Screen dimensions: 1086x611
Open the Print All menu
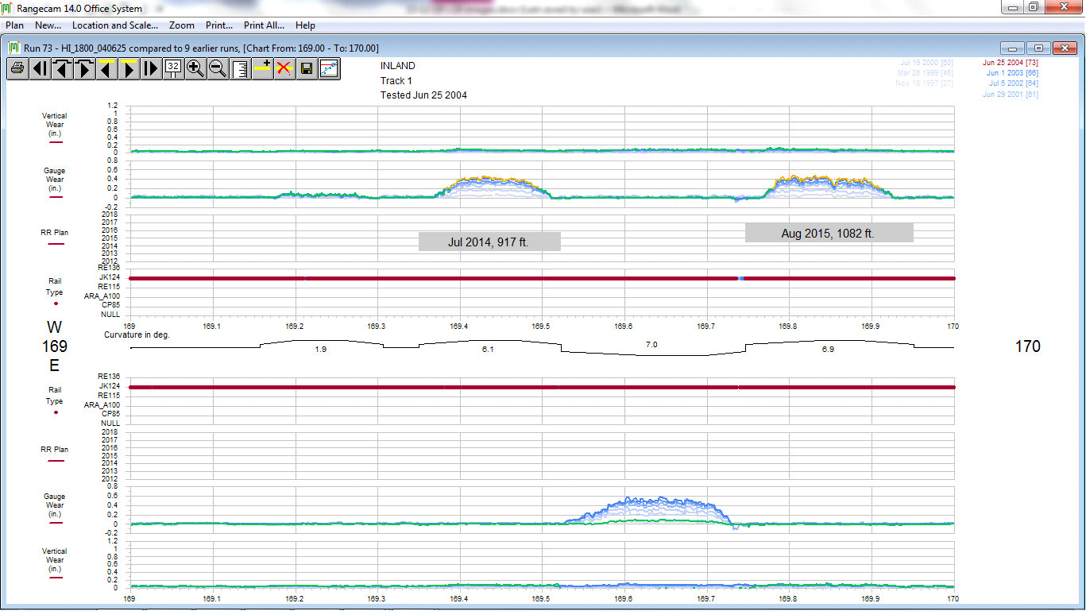(x=264, y=25)
